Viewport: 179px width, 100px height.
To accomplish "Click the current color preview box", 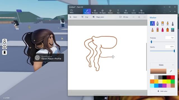I will coord(158,71).
